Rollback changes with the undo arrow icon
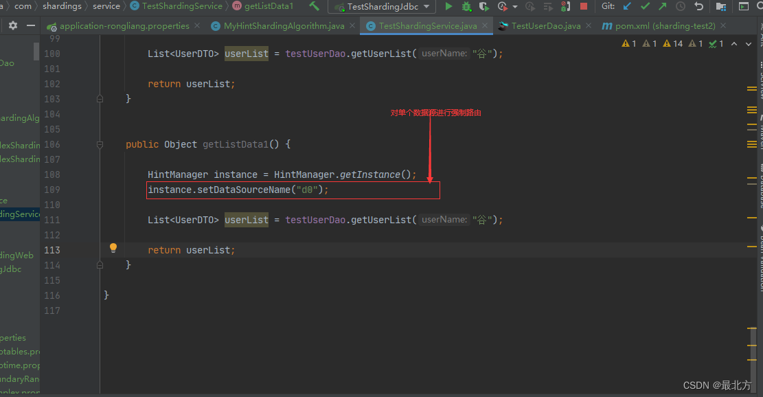This screenshot has height=397, width=763. pyautogui.click(x=698, y=6)
